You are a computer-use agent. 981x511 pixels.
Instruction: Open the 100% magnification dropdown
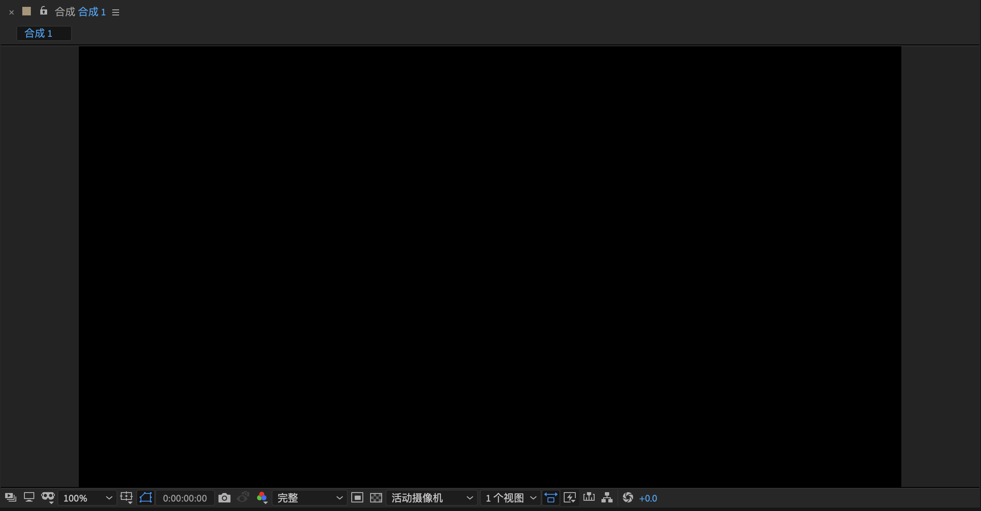[x=87, y=498]
